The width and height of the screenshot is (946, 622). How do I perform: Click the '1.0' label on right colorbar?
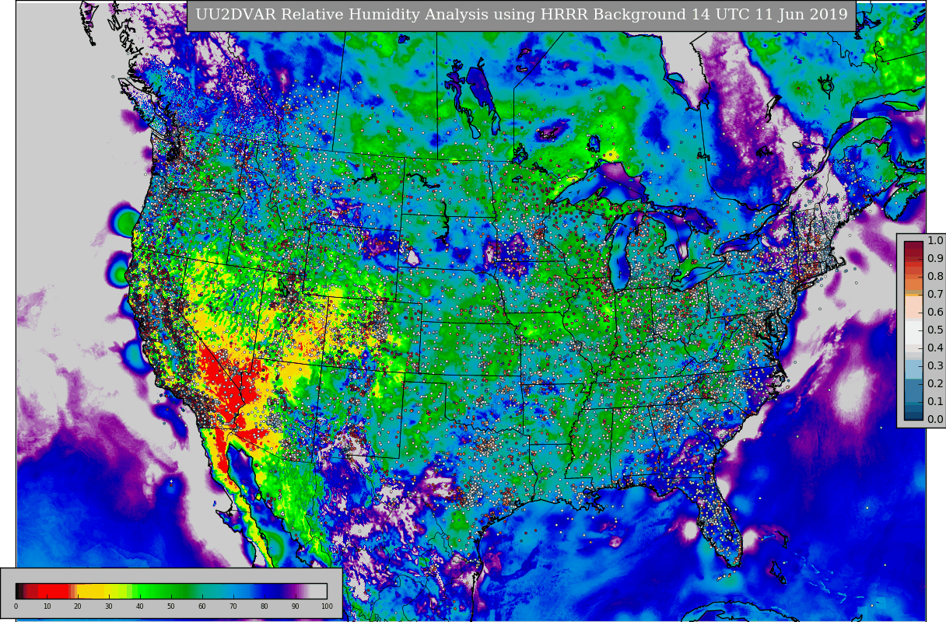pos(935,241)
